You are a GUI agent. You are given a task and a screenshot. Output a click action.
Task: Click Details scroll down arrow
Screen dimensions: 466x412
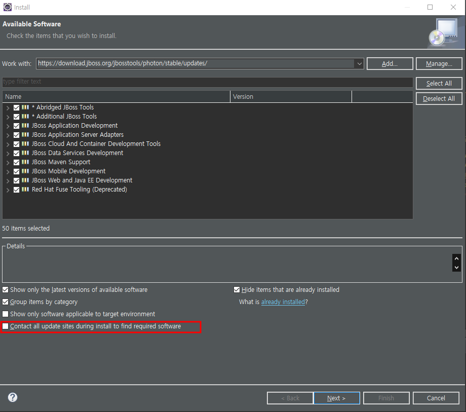(x=456, y=267)
